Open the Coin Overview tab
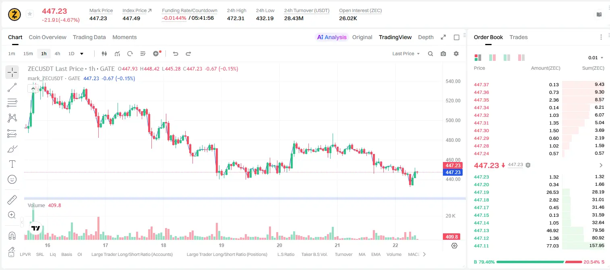Image resolution: width=610 pixels, height=270 pixels. pos(48,37)
